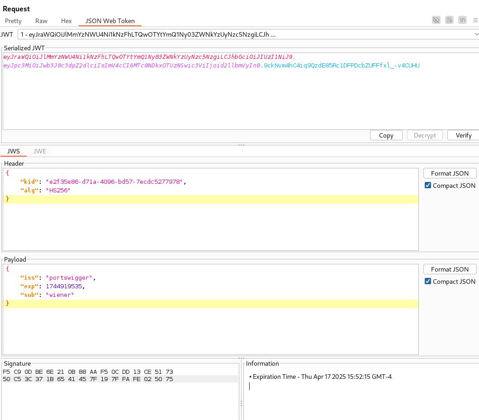
Task: Click the red header segment of serialized JWT
Action: (148, 57)
